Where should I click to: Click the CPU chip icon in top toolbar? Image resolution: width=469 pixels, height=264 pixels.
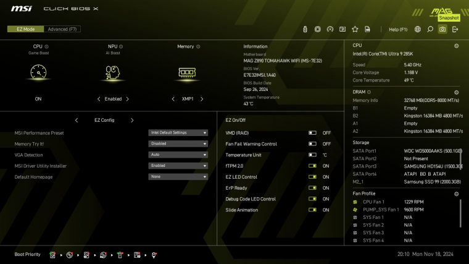click(317, 29)
